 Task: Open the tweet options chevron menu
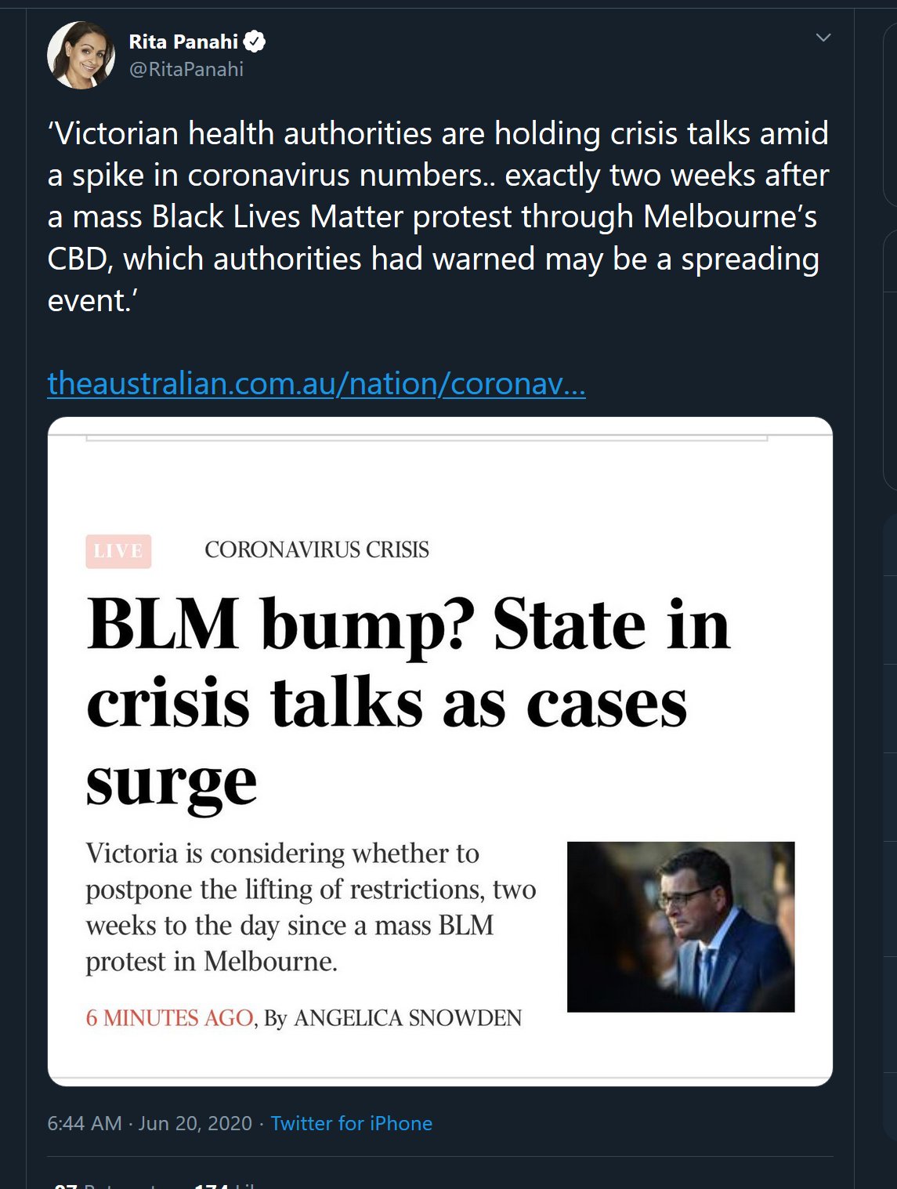[823, 38]
